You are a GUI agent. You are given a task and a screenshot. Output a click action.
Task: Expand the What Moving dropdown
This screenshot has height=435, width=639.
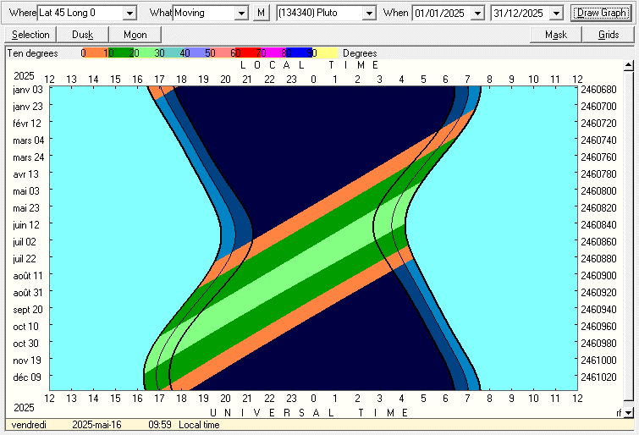(242, 13)
